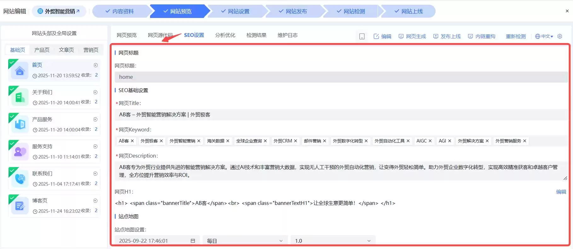Remove the AGI keyword tag
Viewport: 573px width, 249px height.
point(450,141)
